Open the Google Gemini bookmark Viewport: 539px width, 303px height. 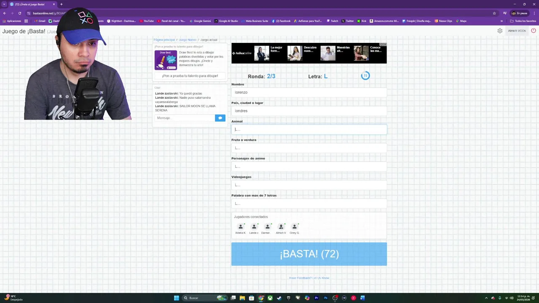click(x=200, y=21)
